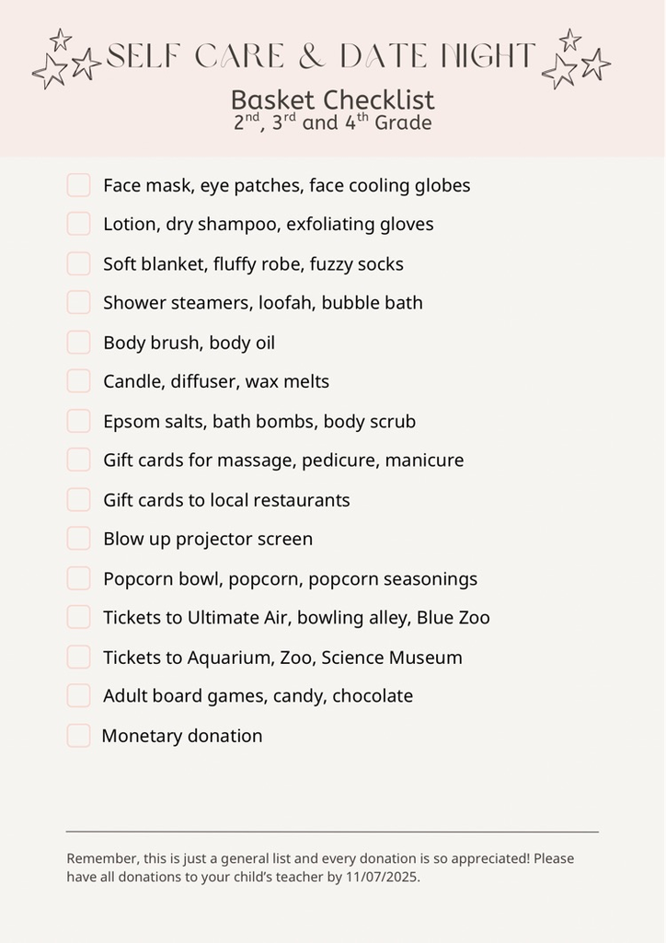This screenshot has height=943, width=666.
Task: Click the Basket Checklist heading
Action: [x=332, y=99]
